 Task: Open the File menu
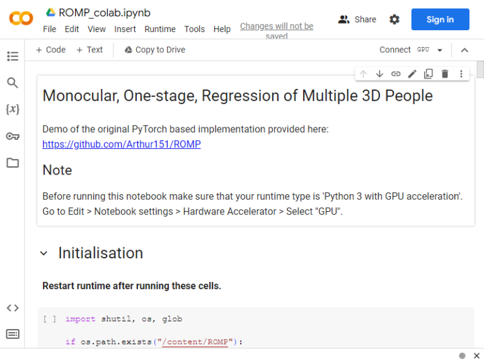click(49, 29)
